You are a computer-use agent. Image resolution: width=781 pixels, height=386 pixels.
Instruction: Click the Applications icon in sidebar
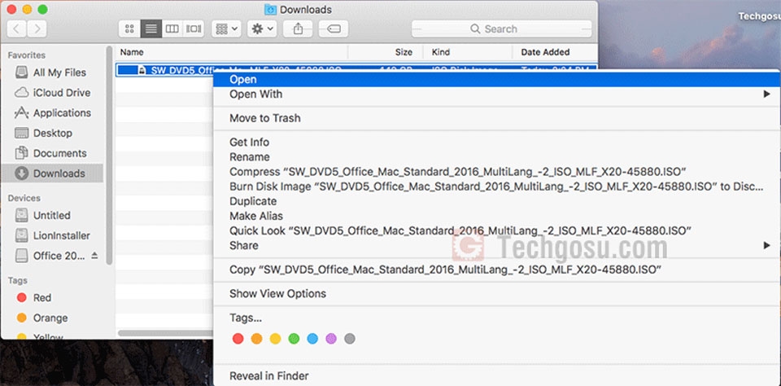21,112
